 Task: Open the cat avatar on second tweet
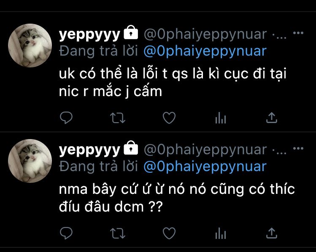(x=30, y=161)
